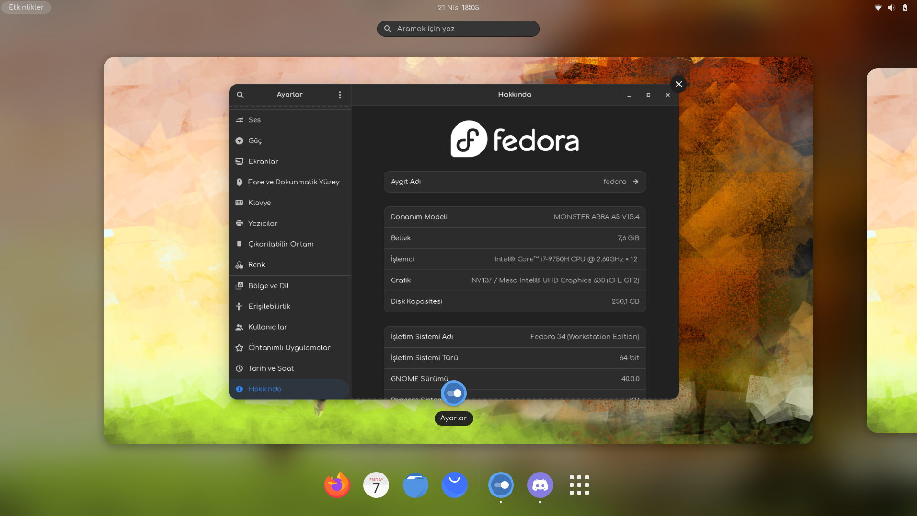
Task: Open Discord from the dock
Action: pos(540,485)
